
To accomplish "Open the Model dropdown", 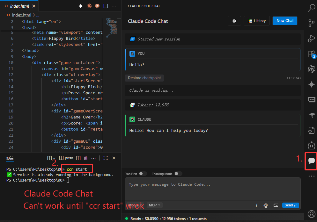I will (135, 205).
